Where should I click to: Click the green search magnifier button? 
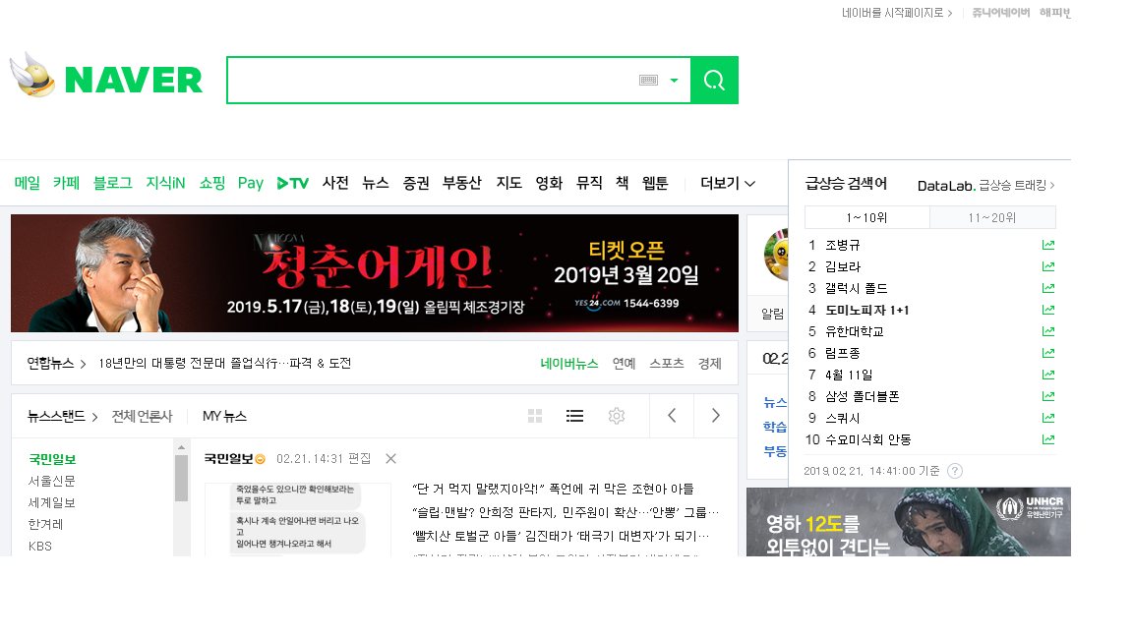714,81
